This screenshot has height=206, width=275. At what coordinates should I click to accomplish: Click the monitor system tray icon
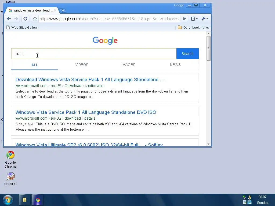244,202
